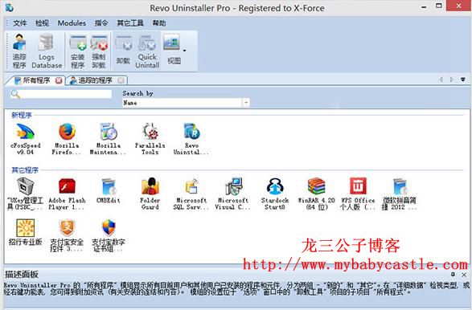The width and height of the screenshot is (472, 310).
Task: Expand the 视图 dropdown arrow
Action: pos(184,51)
